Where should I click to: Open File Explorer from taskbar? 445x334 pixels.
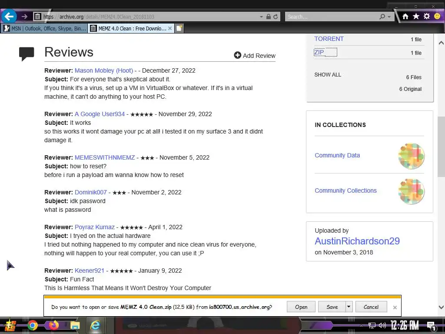[x=75, y=325]
